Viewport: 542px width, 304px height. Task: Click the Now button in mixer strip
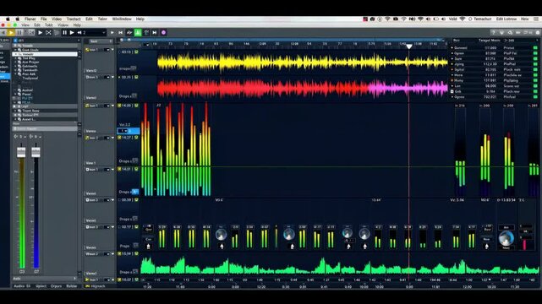tap(487, 239)
